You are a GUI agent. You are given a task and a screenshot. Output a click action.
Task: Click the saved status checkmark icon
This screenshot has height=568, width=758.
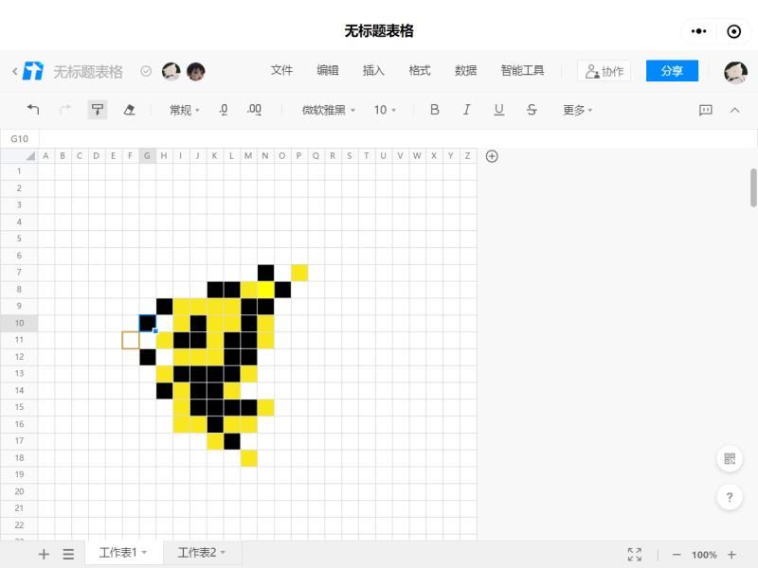[x=146, y=72]
